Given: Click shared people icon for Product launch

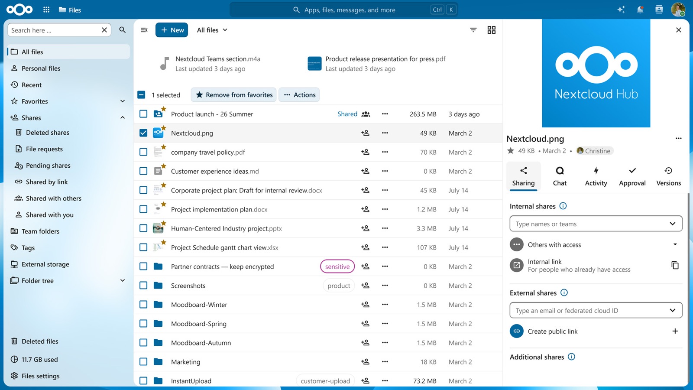Looking at the screenshot, I should [366, 114].
